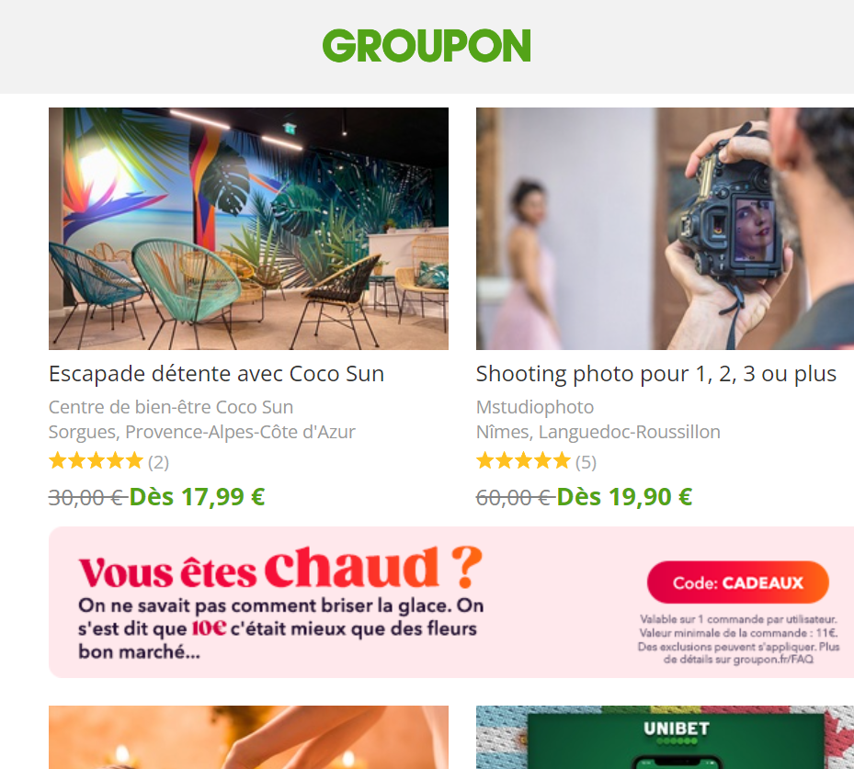Screen dimensions: 854x769
Task: Click the Nîmes, Languedoc-Roussillon location
Action: pos(598,432)
